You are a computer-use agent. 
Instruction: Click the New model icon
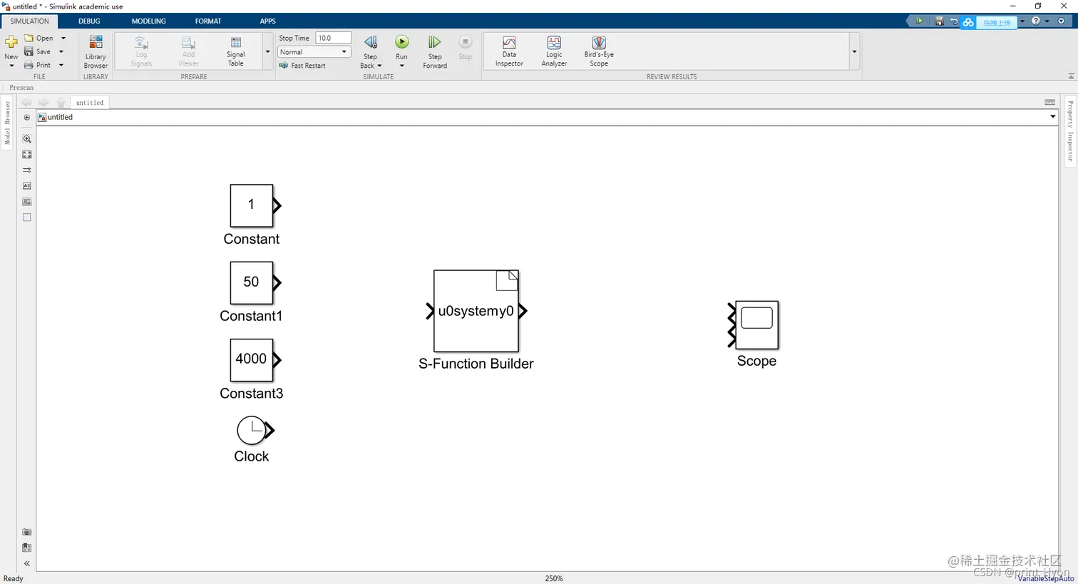coord(11,42)
